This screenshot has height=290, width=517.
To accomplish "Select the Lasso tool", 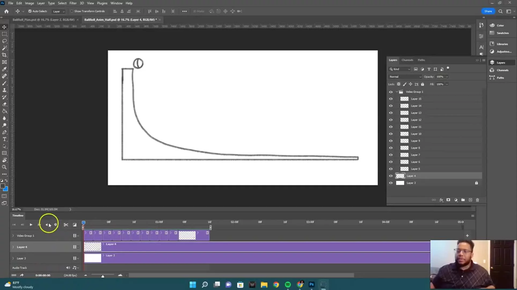I will [4, 41].
